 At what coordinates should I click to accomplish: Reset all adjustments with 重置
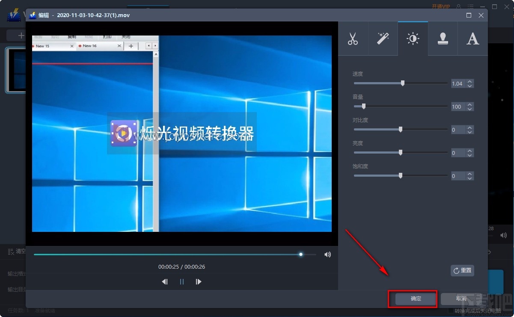(462, 270)
